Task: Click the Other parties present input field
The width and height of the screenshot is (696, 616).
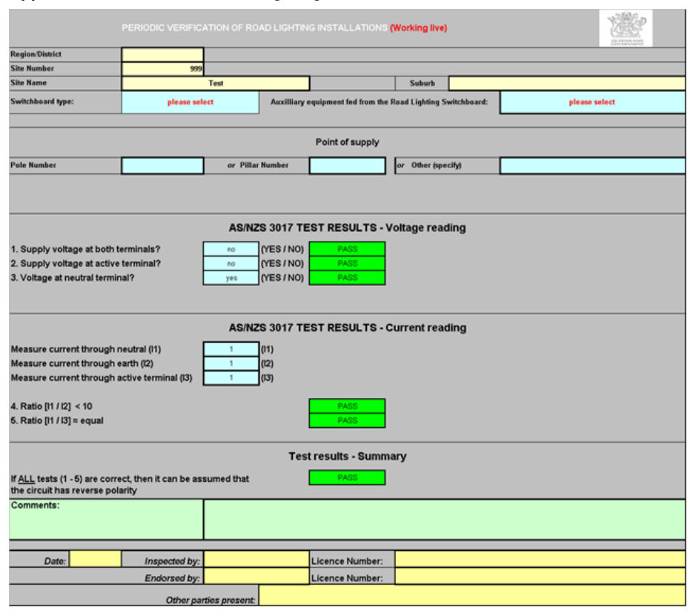Action: 472,595
